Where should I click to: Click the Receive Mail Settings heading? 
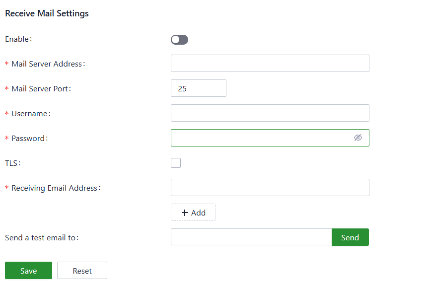[x=47, y=13]
